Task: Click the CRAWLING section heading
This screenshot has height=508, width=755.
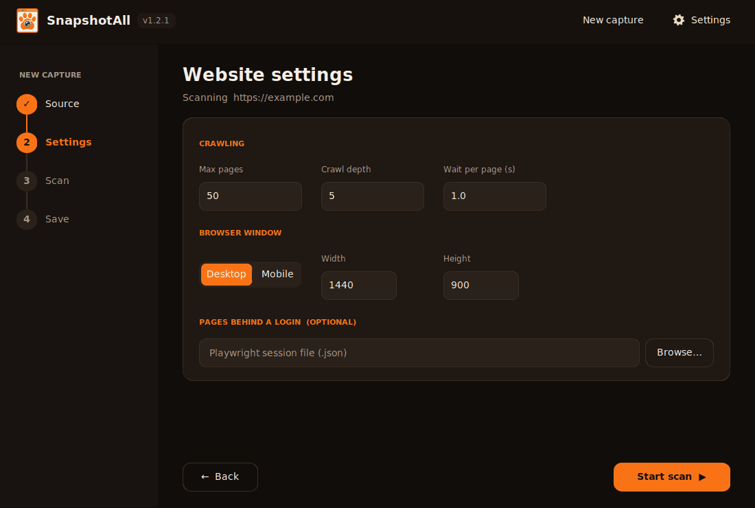Action: click(x=222, y=143)
